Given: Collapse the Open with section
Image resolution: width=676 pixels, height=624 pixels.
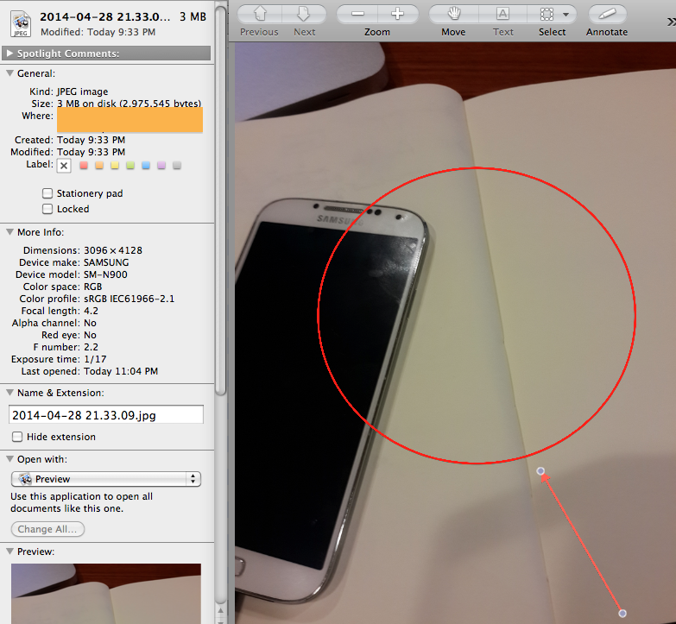Looking at the screenshot, I should [9, 459].
